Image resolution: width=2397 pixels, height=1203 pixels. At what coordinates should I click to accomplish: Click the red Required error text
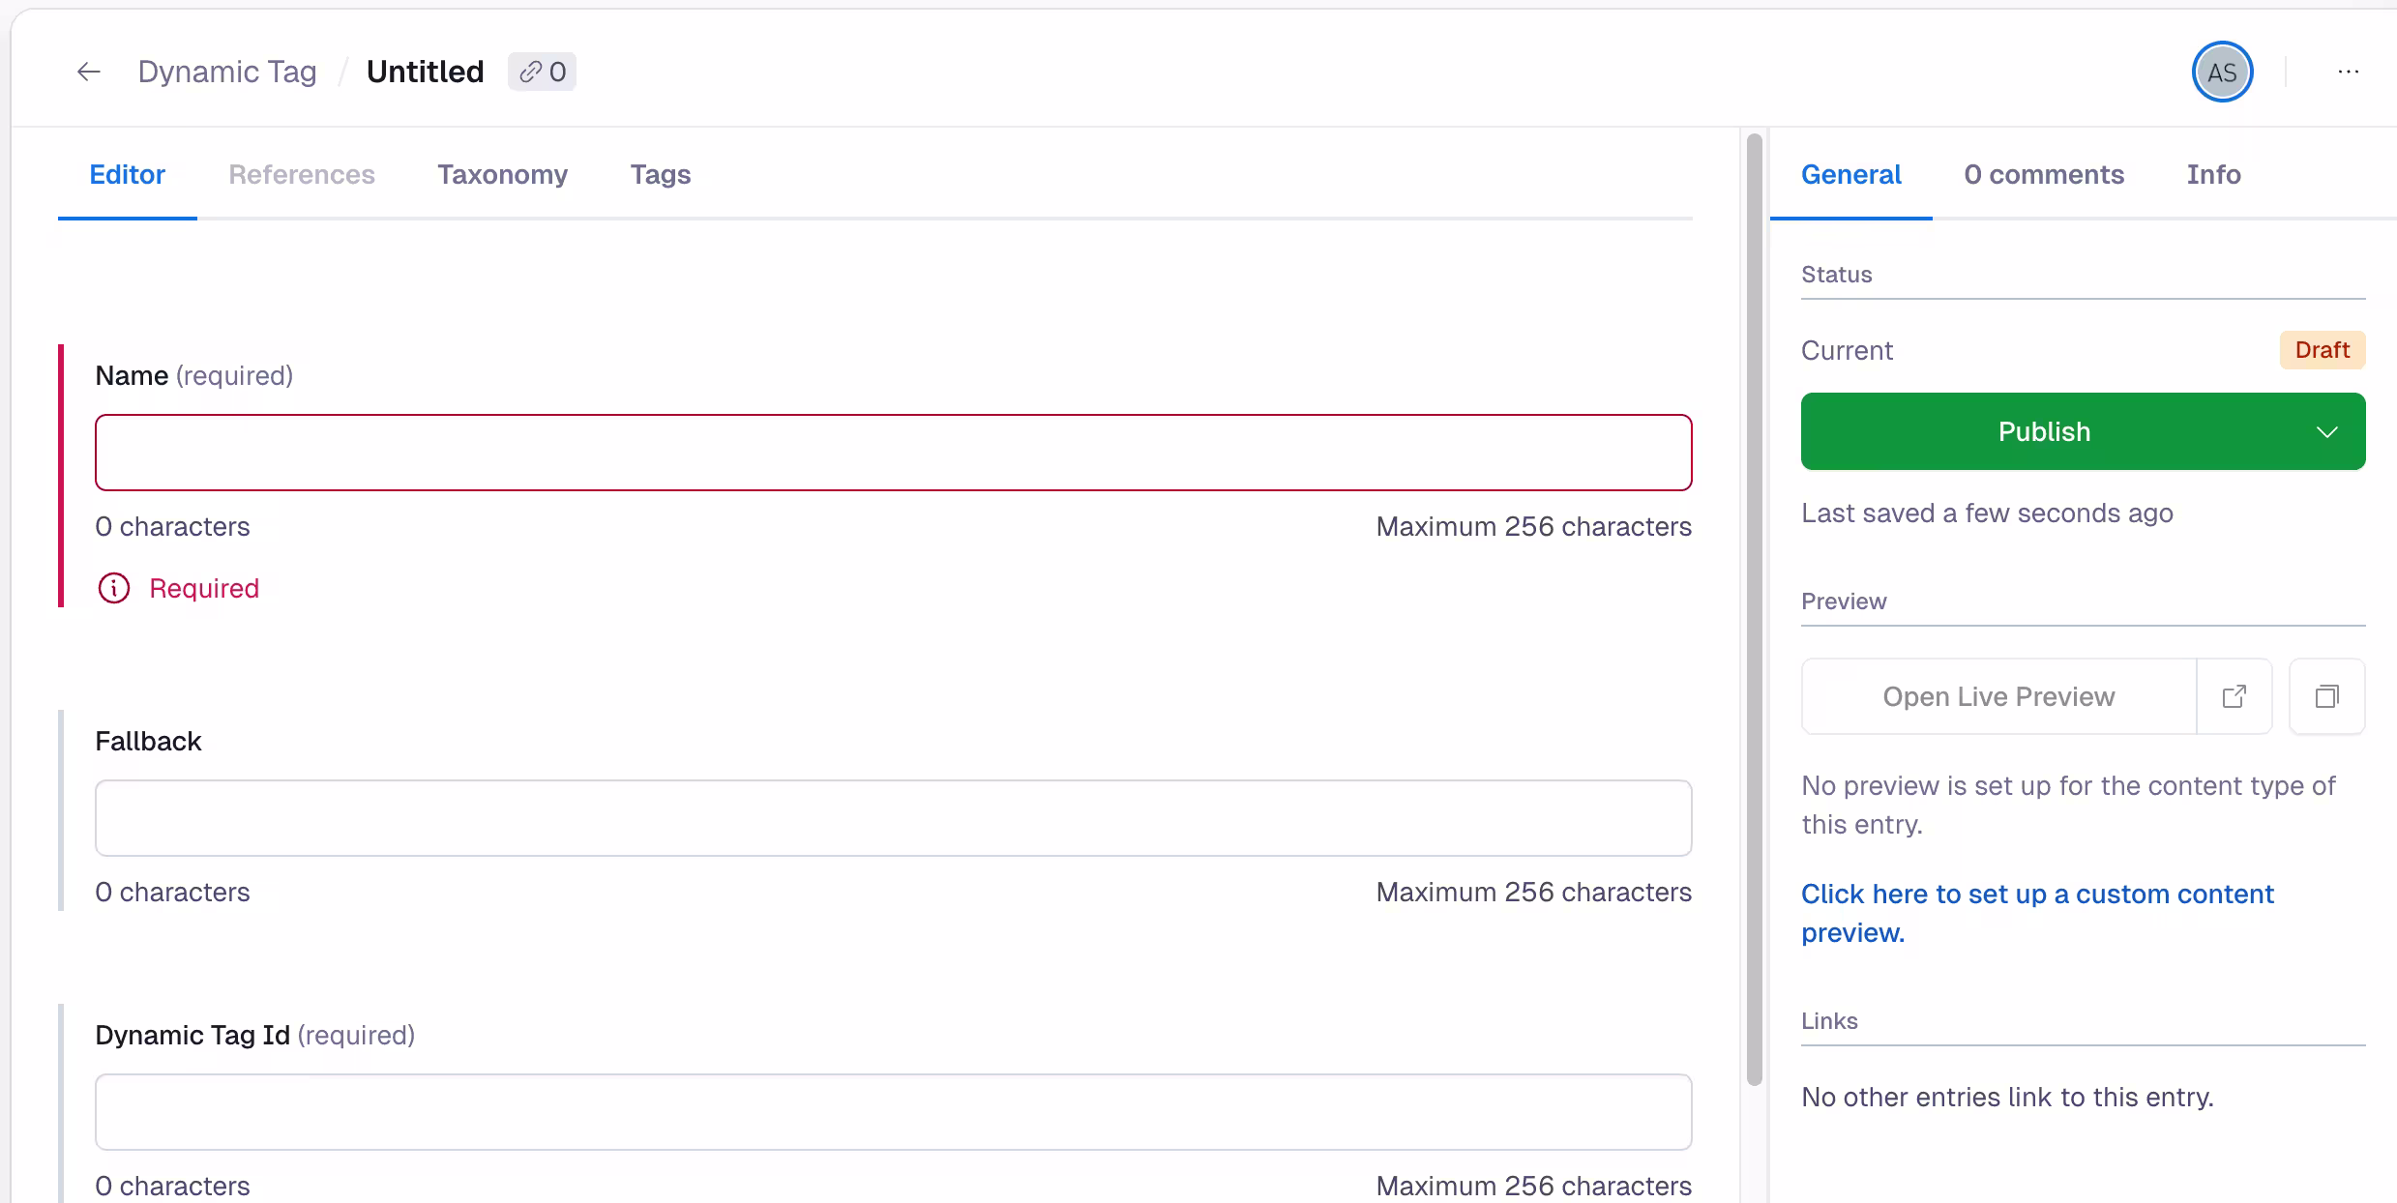204,588
